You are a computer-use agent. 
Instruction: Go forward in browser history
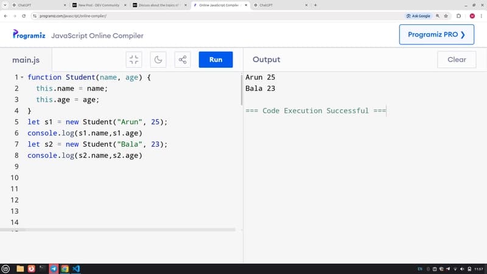click(15, 16)
